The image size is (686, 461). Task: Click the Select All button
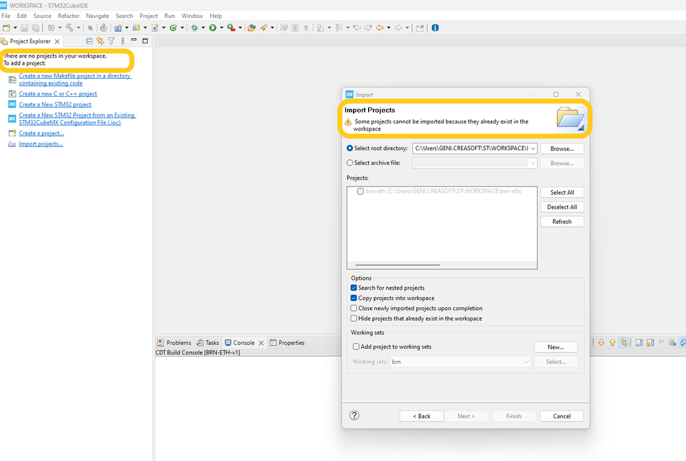(562, 192)
